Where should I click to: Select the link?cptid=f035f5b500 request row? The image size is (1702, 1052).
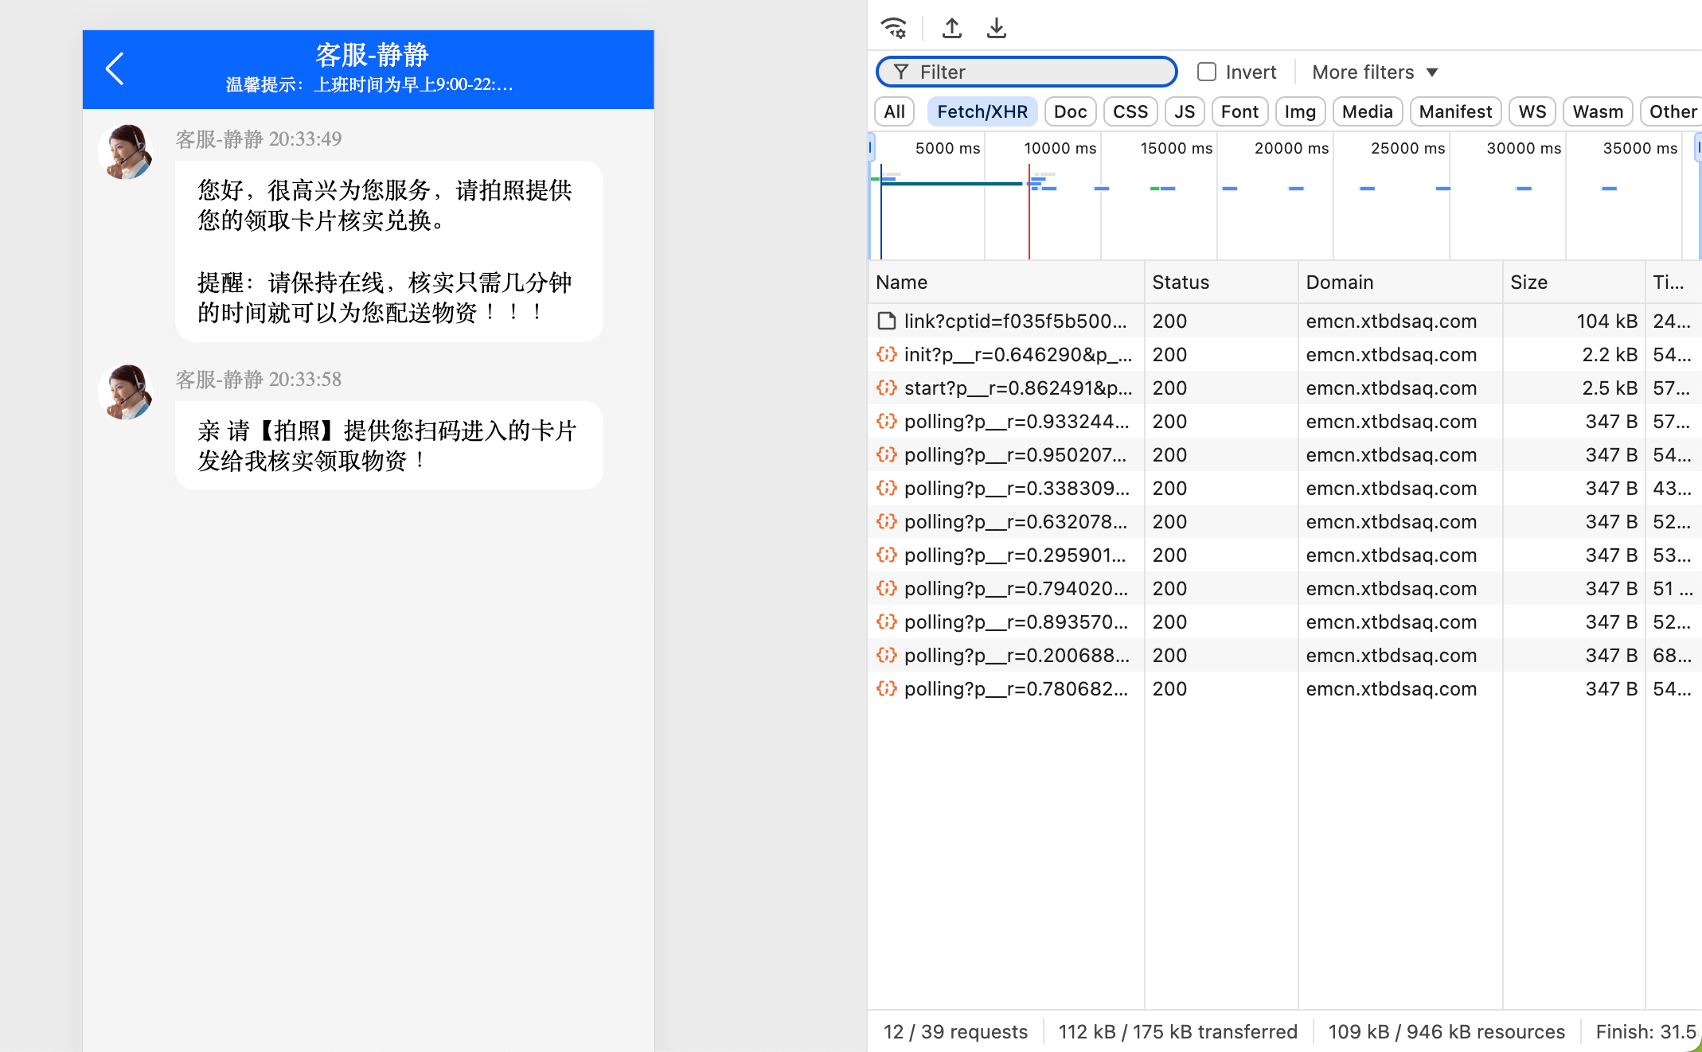coord(1284,321)
